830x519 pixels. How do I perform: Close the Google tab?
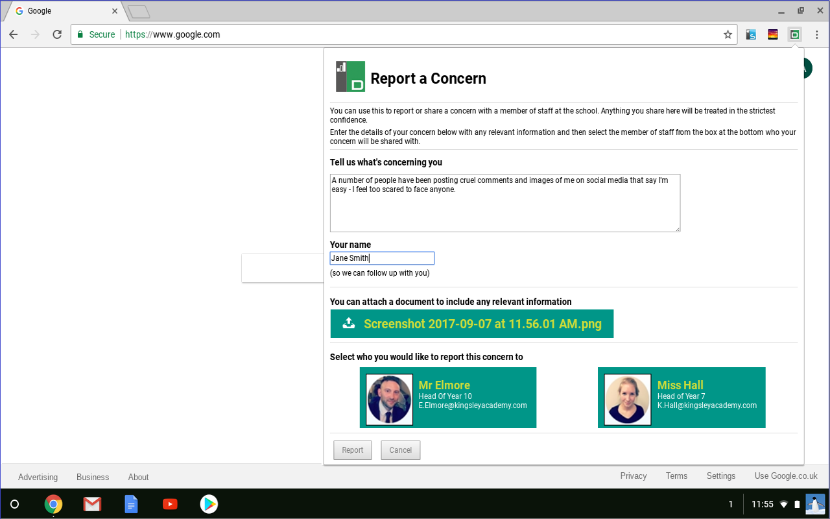pos(115,11)
